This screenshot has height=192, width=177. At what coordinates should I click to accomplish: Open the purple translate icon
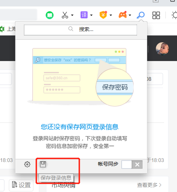click(x=84, y=15)
